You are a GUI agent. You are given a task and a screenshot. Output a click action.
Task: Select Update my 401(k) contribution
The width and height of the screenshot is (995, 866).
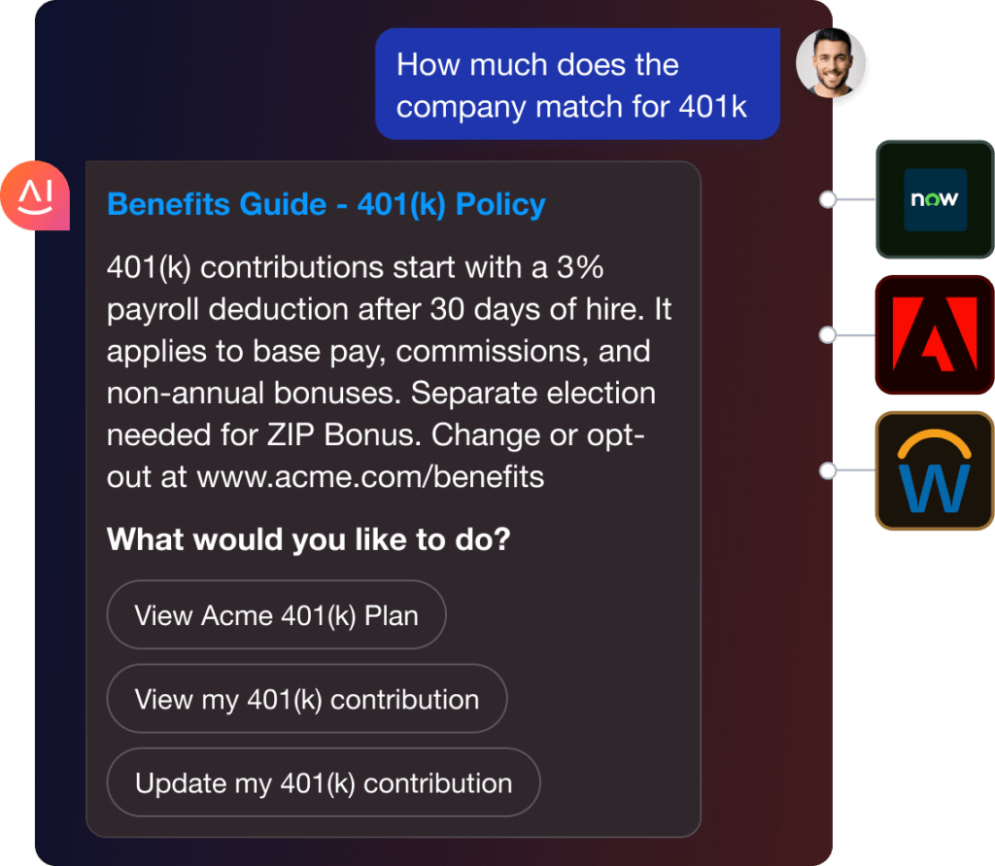[323, 783]
